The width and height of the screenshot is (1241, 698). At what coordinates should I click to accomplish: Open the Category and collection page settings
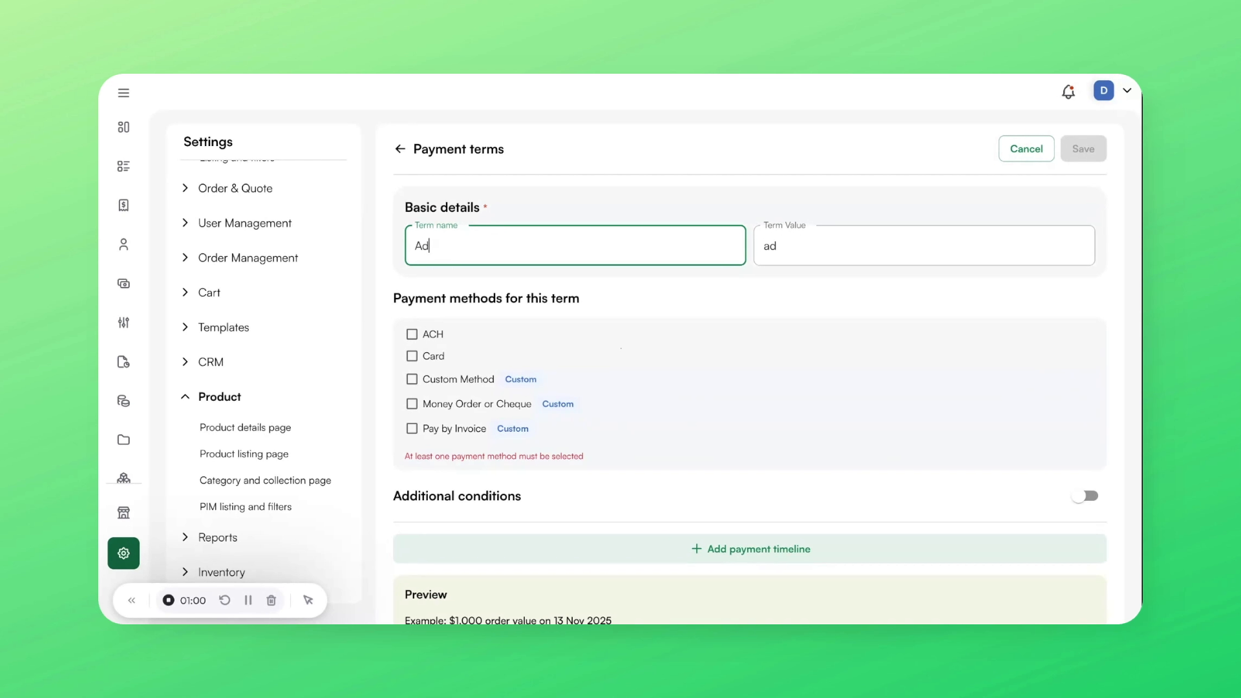pyautogui.click(x=265, y=480)
